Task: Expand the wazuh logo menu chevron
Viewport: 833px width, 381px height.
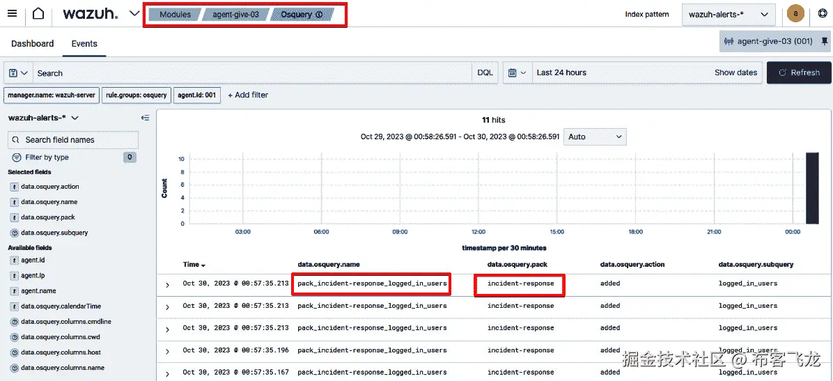Action: (x=134, y=14)
